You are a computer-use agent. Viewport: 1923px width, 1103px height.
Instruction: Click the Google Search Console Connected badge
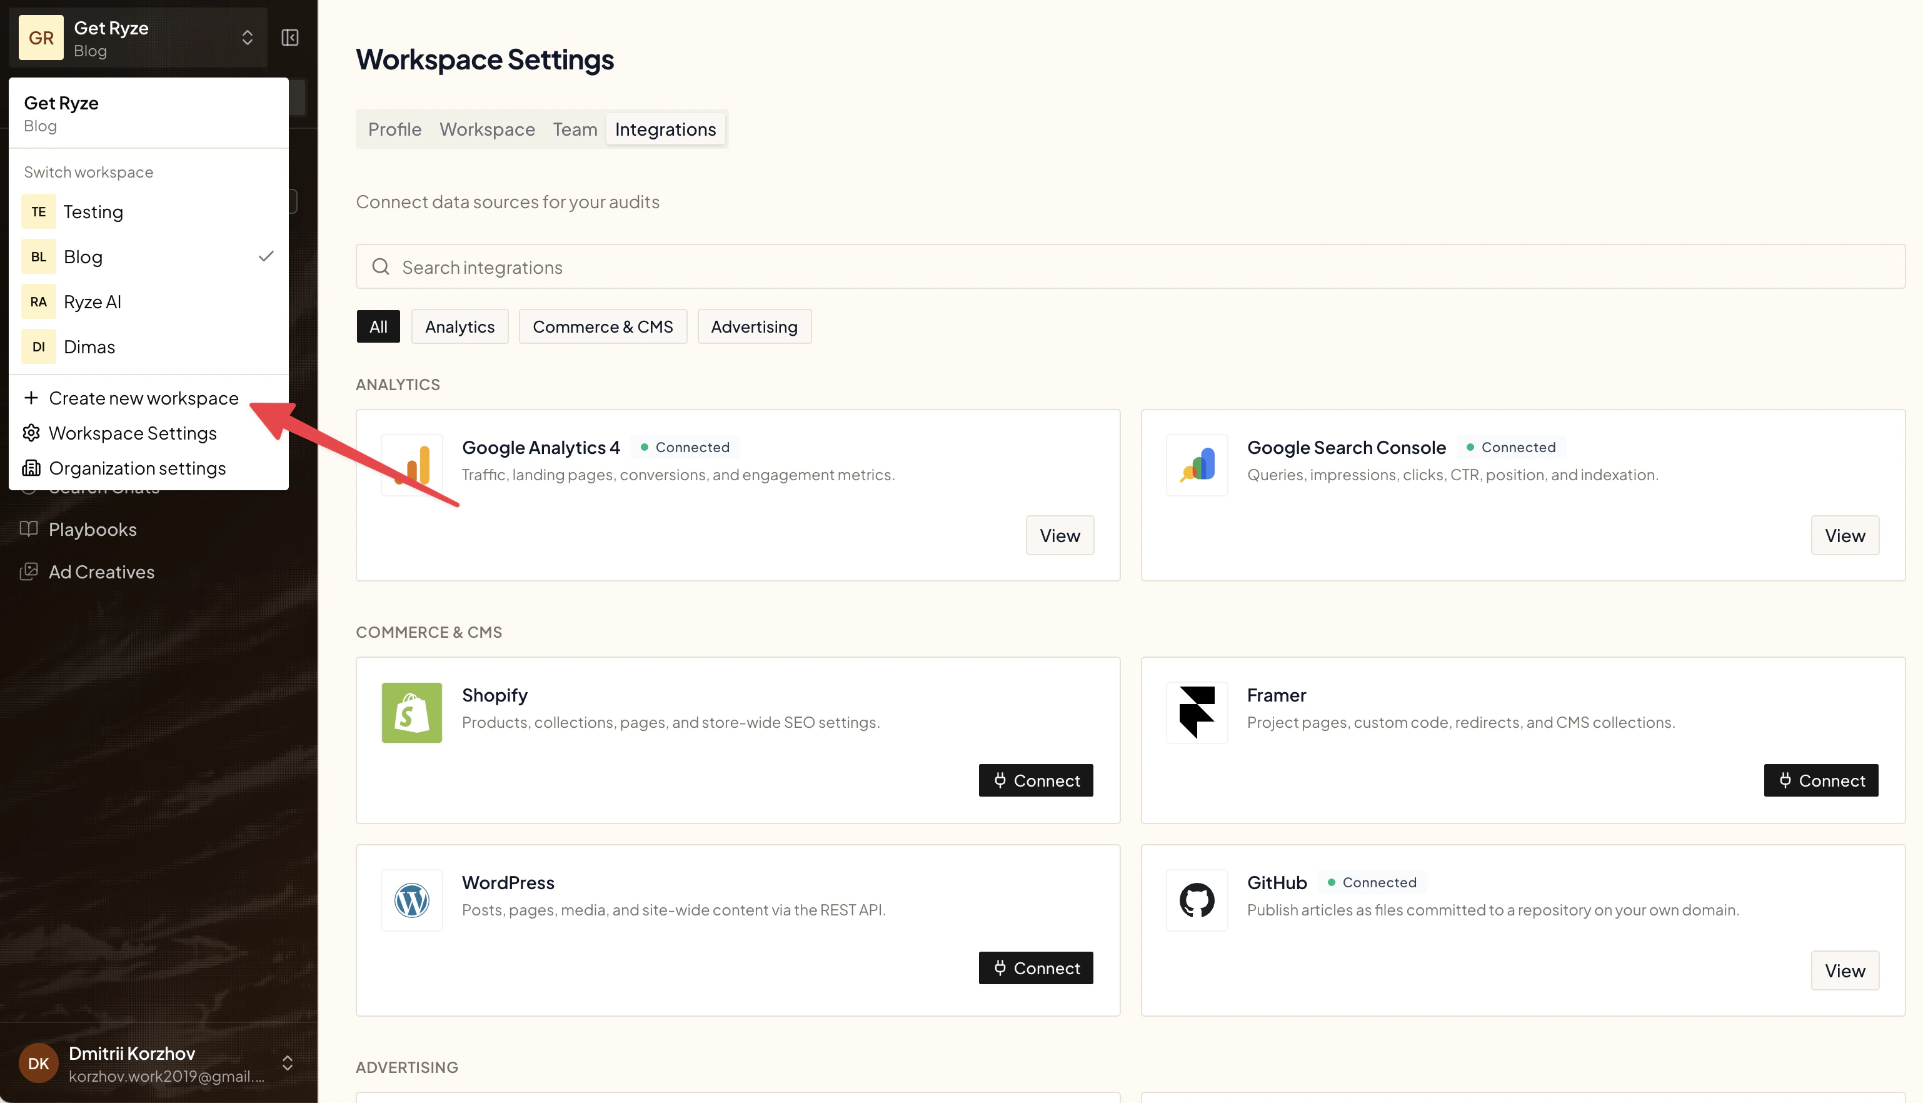click(x=1510, y=448)
